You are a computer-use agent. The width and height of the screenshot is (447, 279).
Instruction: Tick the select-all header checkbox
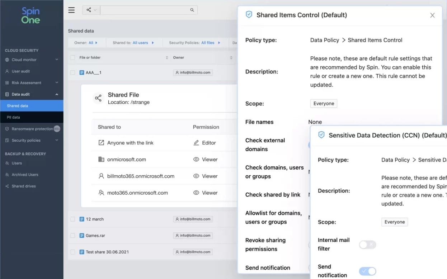(73, 57)
